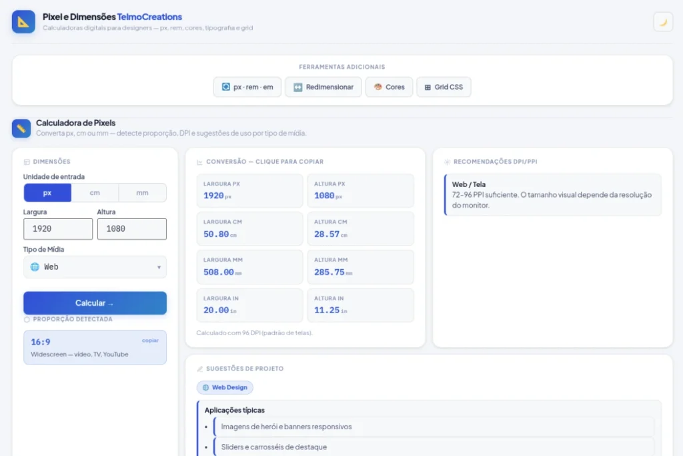Select the cm input unit

click(95, 193)
